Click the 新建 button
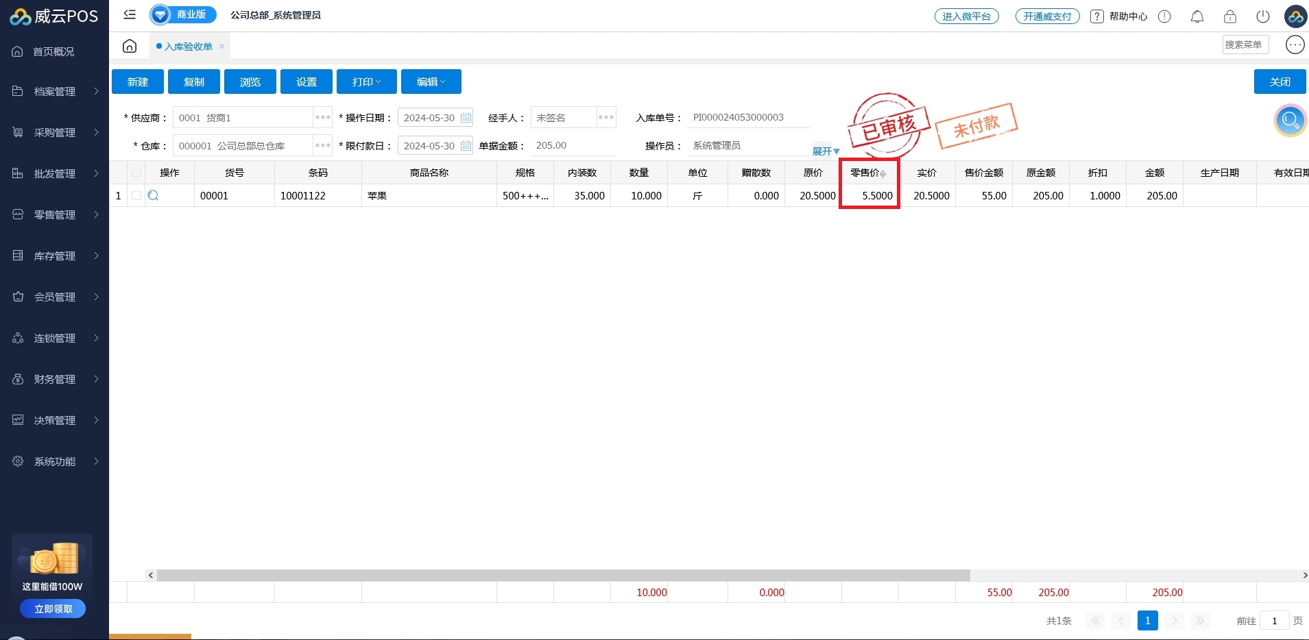This screenshot has height=640, width=1309. click(138, 82)
